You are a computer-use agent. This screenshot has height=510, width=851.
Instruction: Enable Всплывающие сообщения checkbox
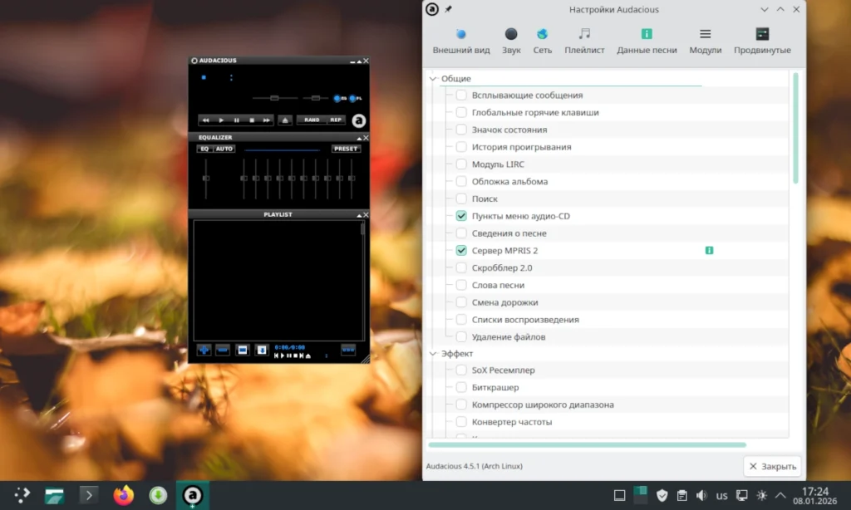tap(461, 95)
